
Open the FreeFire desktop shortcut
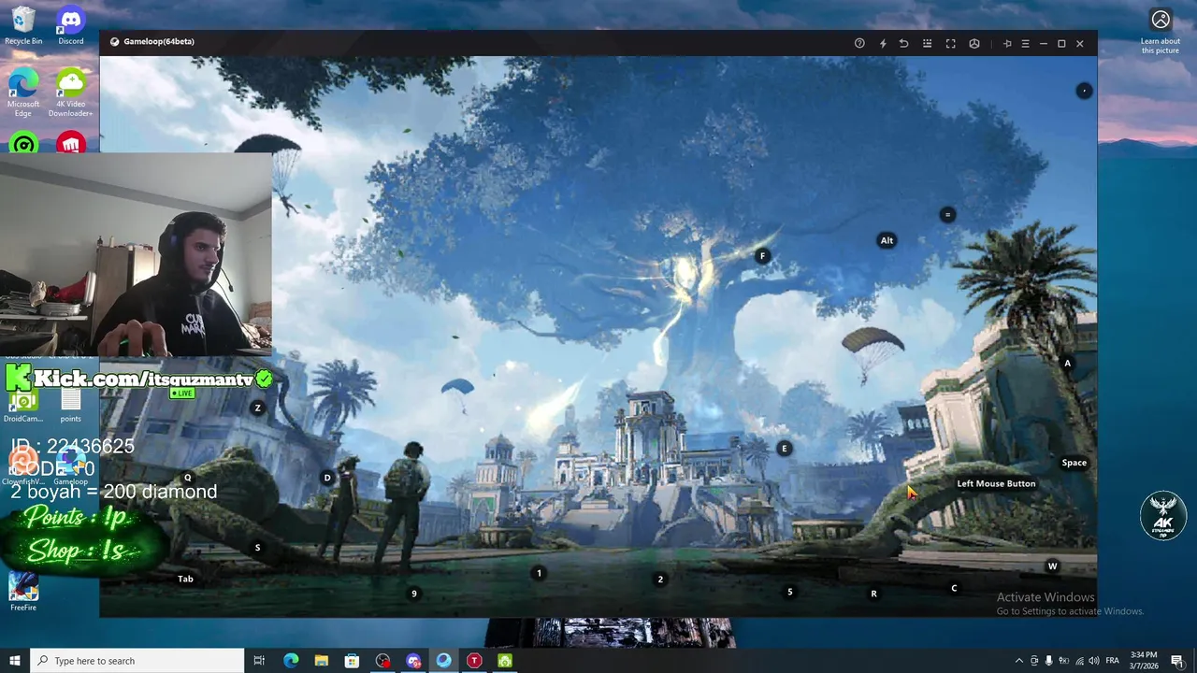click(x=23, y=592)
